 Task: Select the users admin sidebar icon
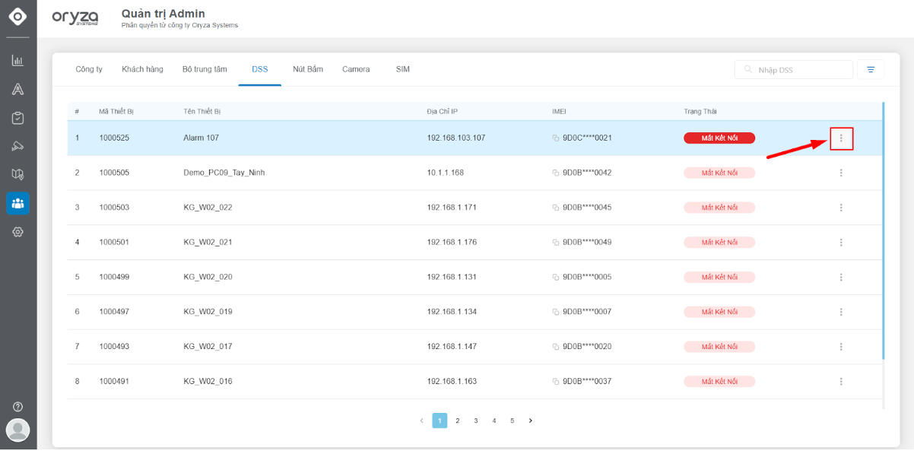coord(17,203)
